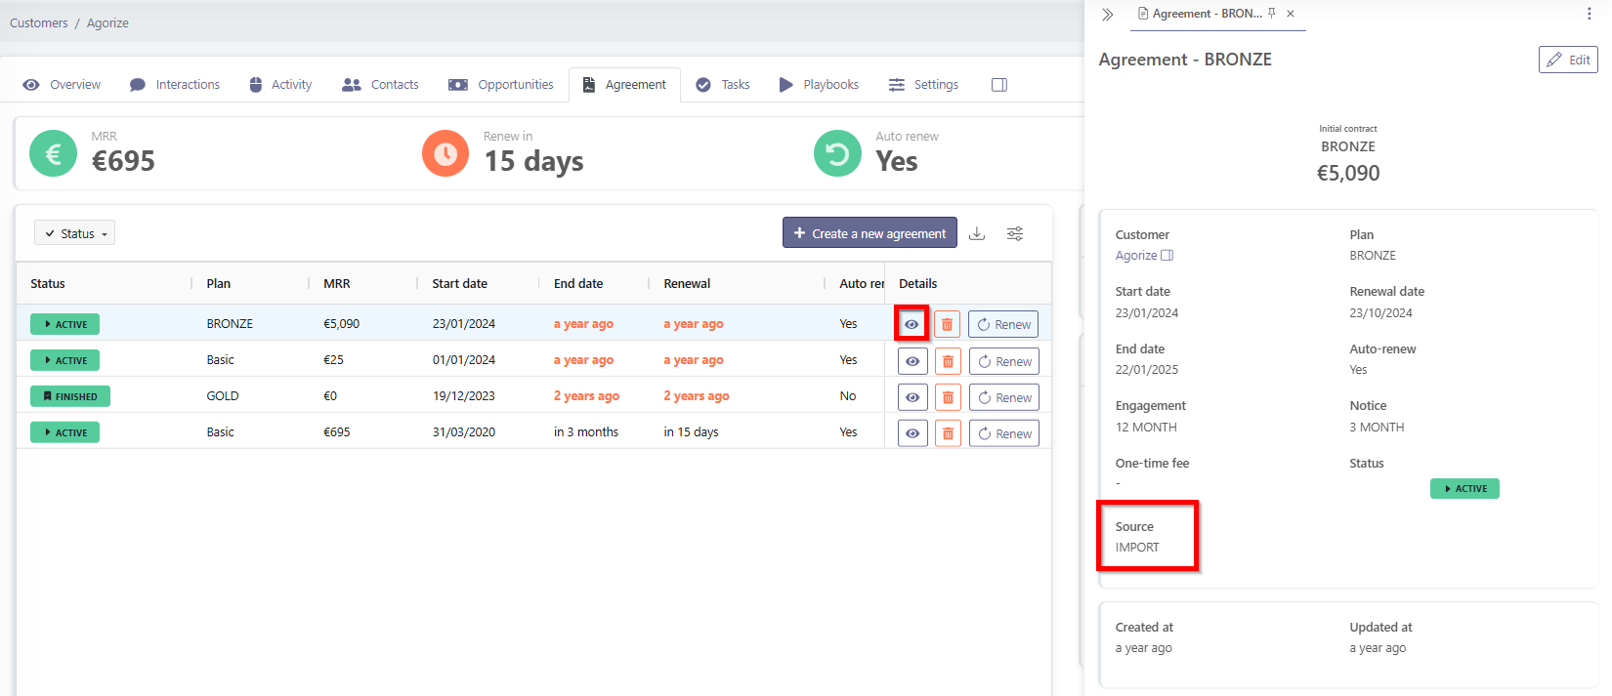Open the Playbooks tab
Viewport: 1612px width, 696px height.
tap(819, 85)
